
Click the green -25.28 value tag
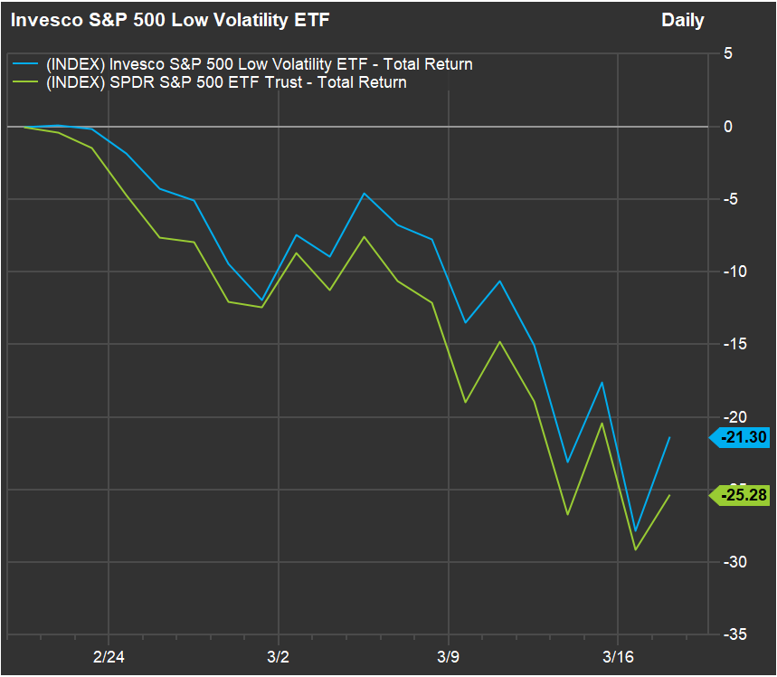[744, 495]
